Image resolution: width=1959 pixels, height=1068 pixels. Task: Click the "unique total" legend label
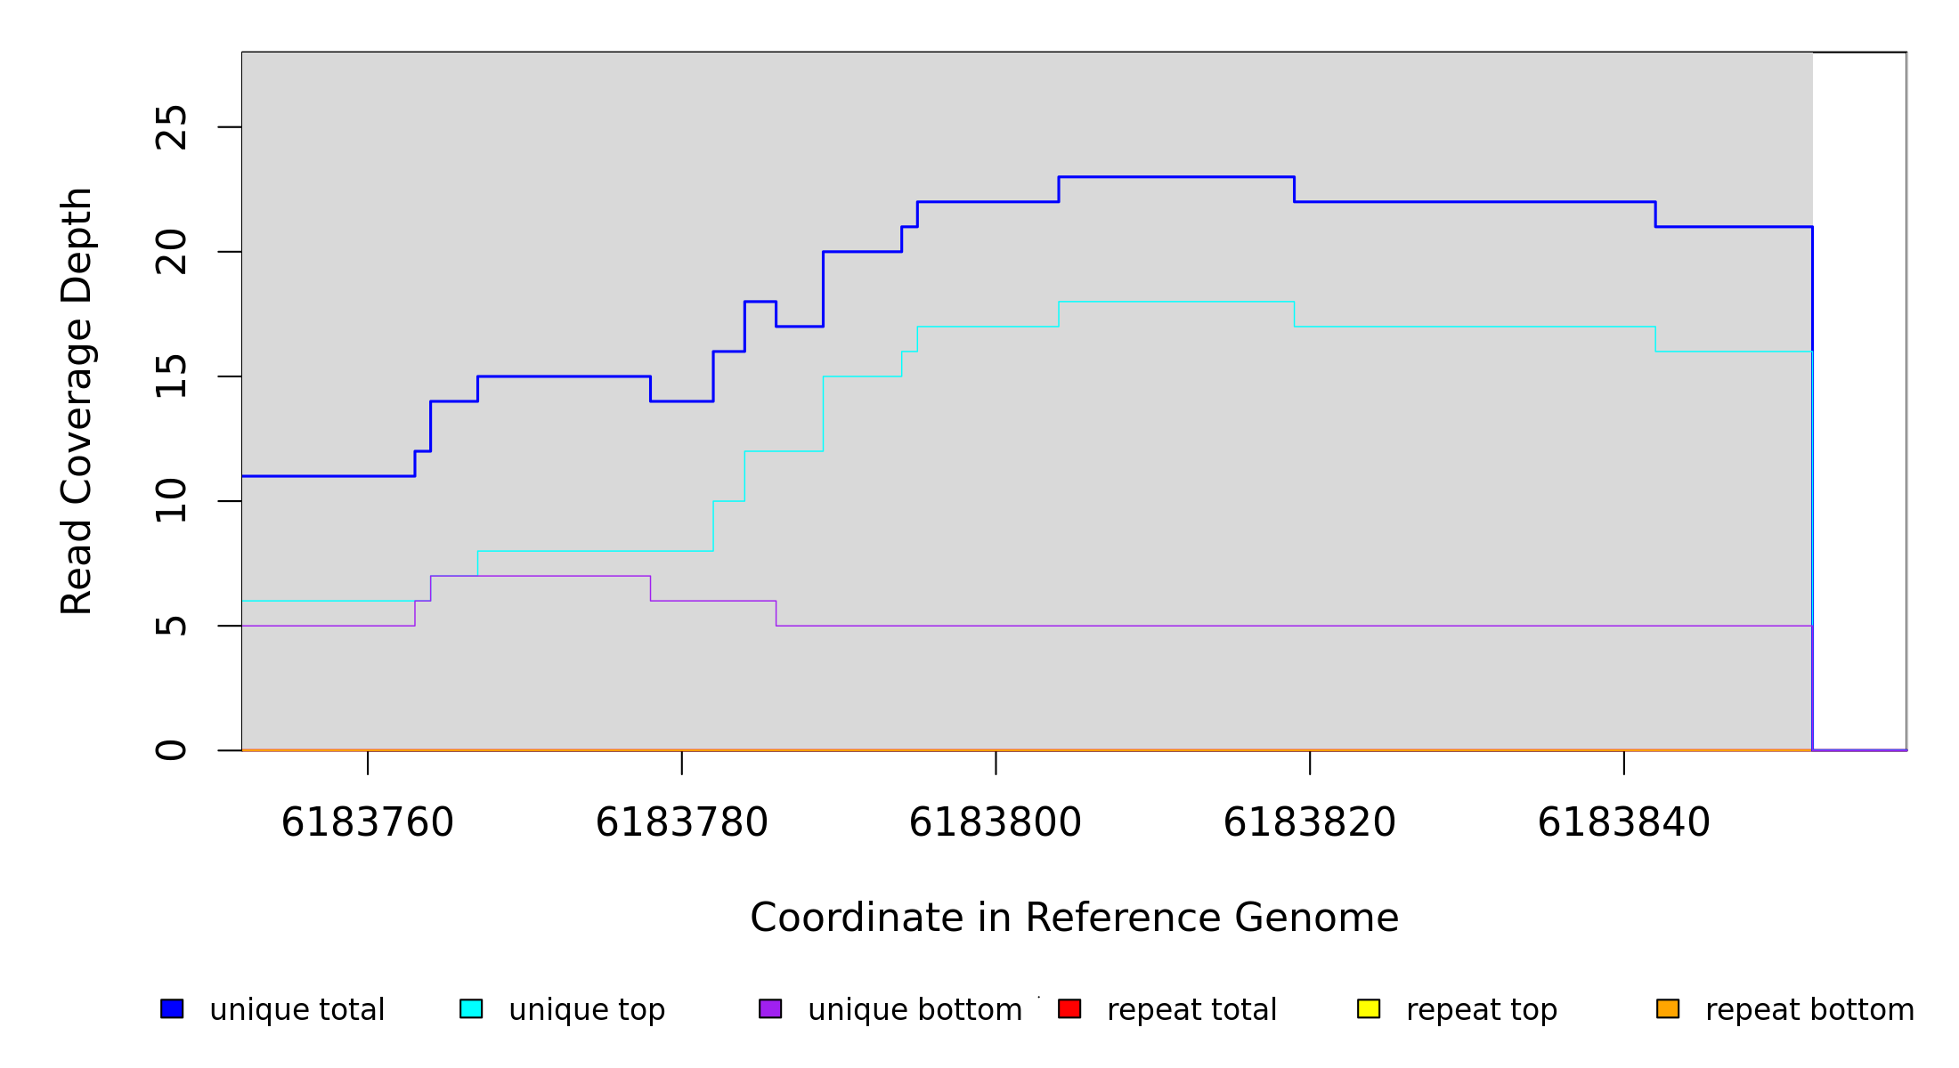297,1010
